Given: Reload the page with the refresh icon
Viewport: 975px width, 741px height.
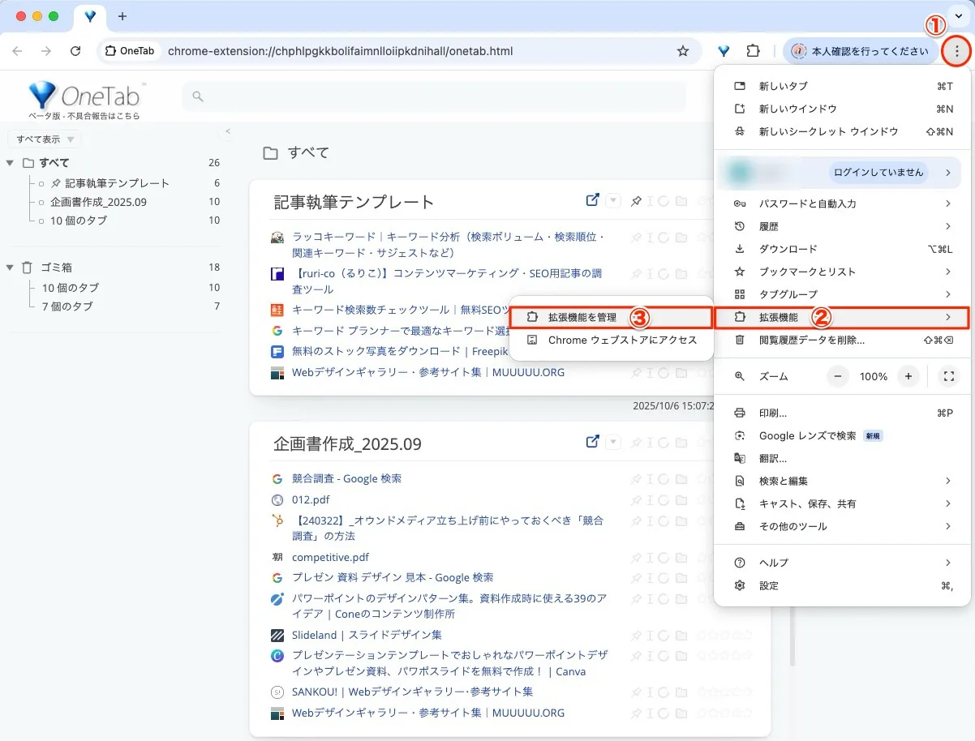Looking at the screenshot, I should (75, 51).
